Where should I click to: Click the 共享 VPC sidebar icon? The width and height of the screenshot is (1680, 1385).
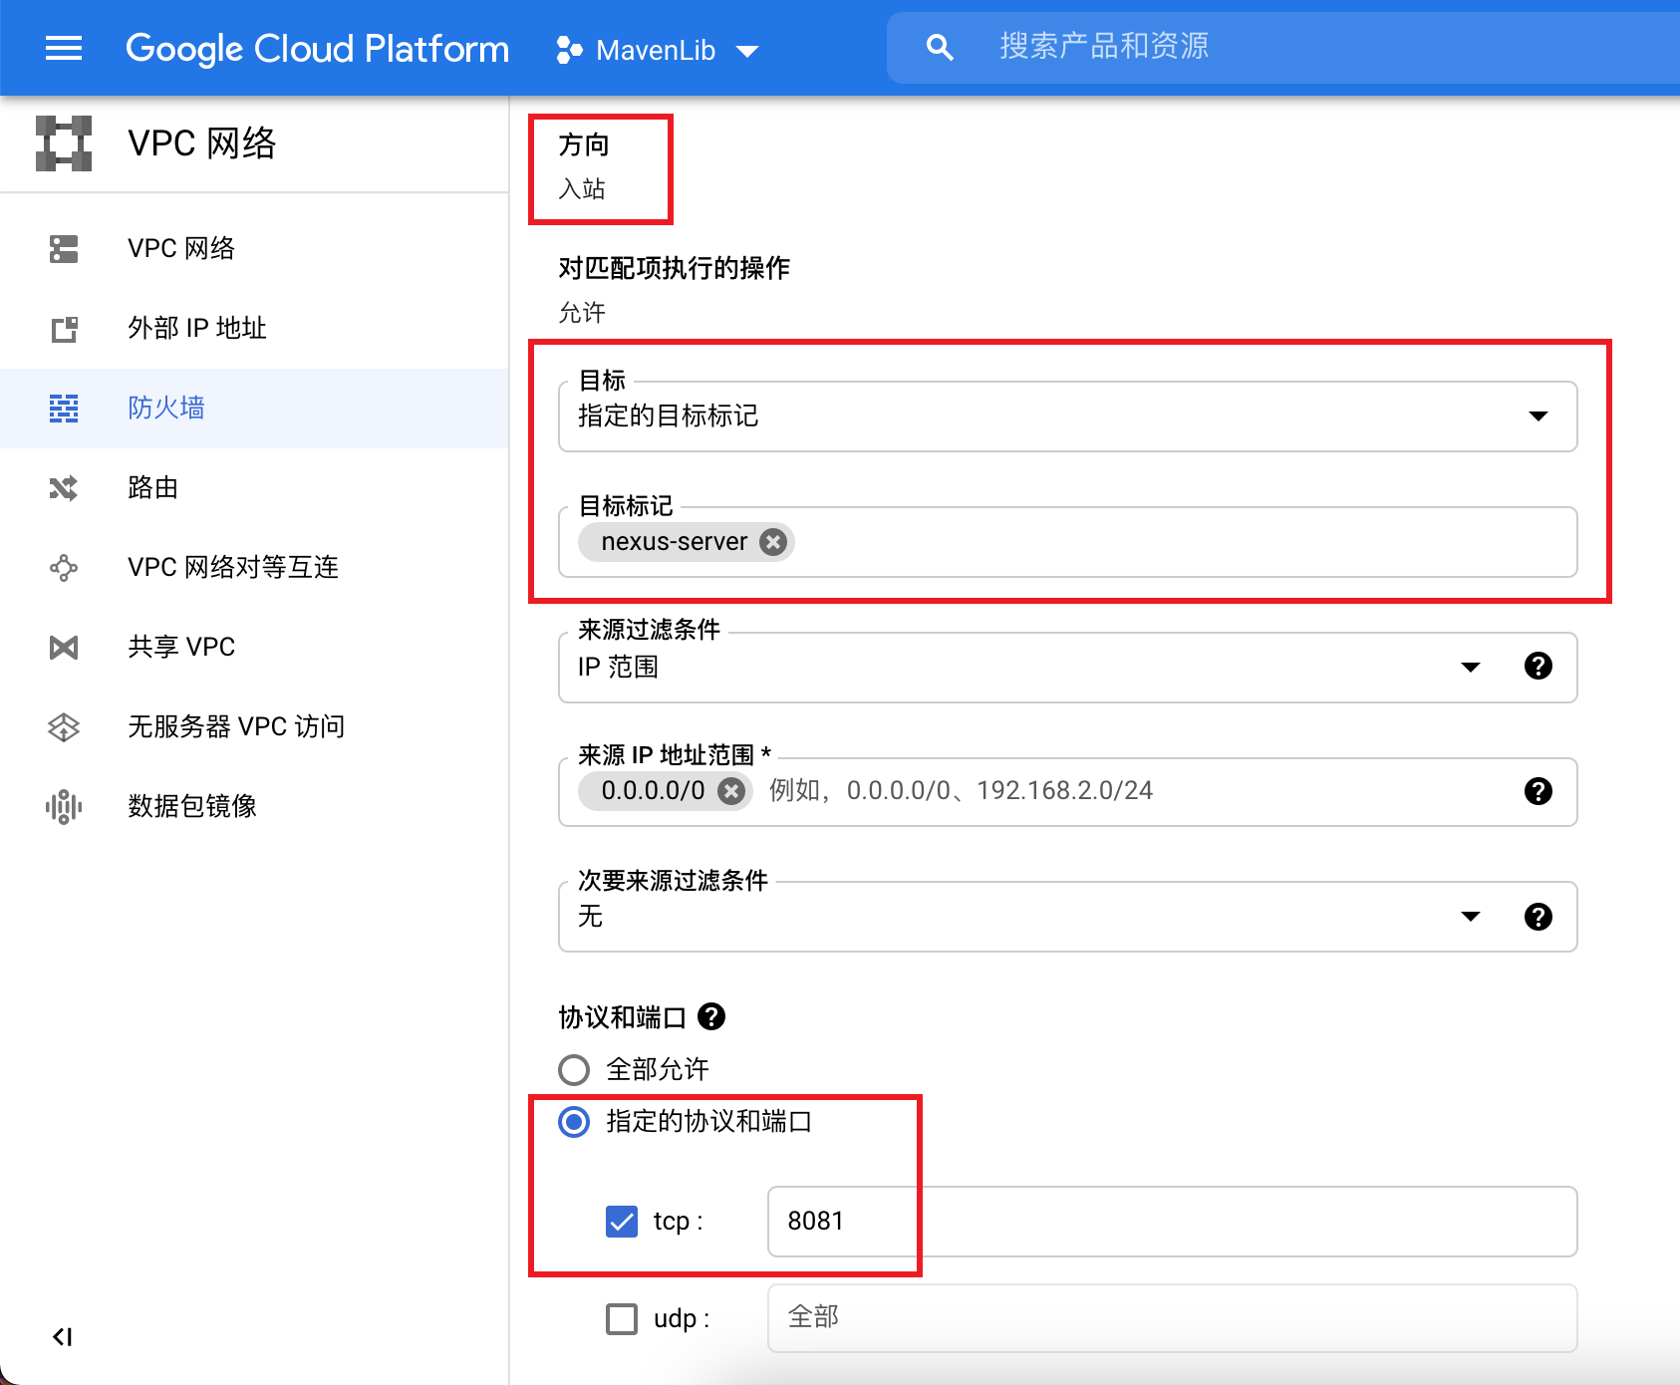point(64,647)
